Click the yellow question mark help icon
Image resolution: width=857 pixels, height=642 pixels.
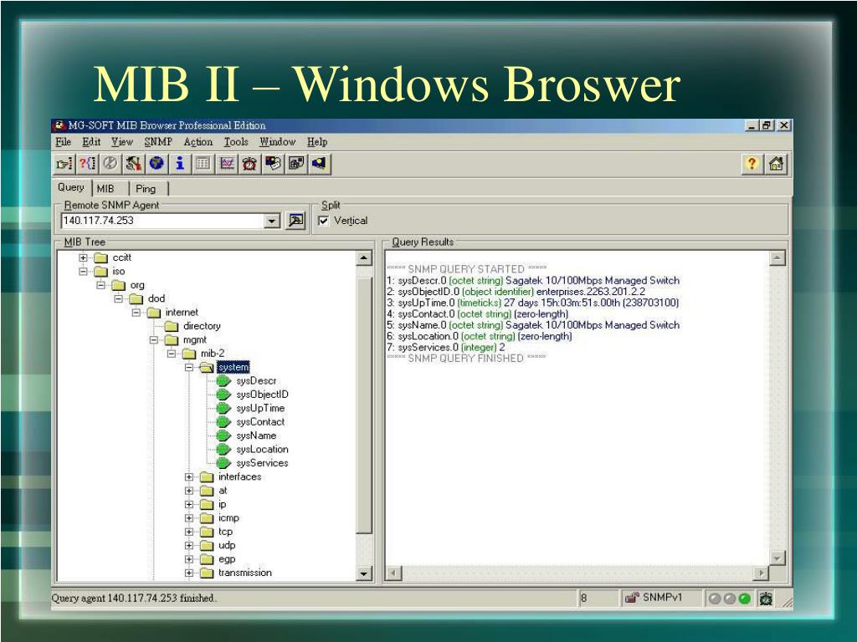[752, 163]
